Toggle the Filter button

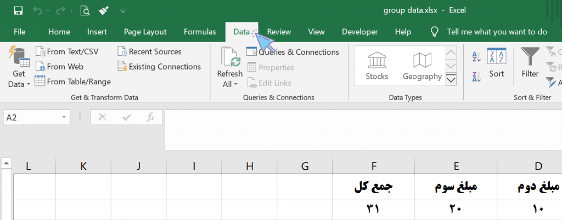(530, 63)
